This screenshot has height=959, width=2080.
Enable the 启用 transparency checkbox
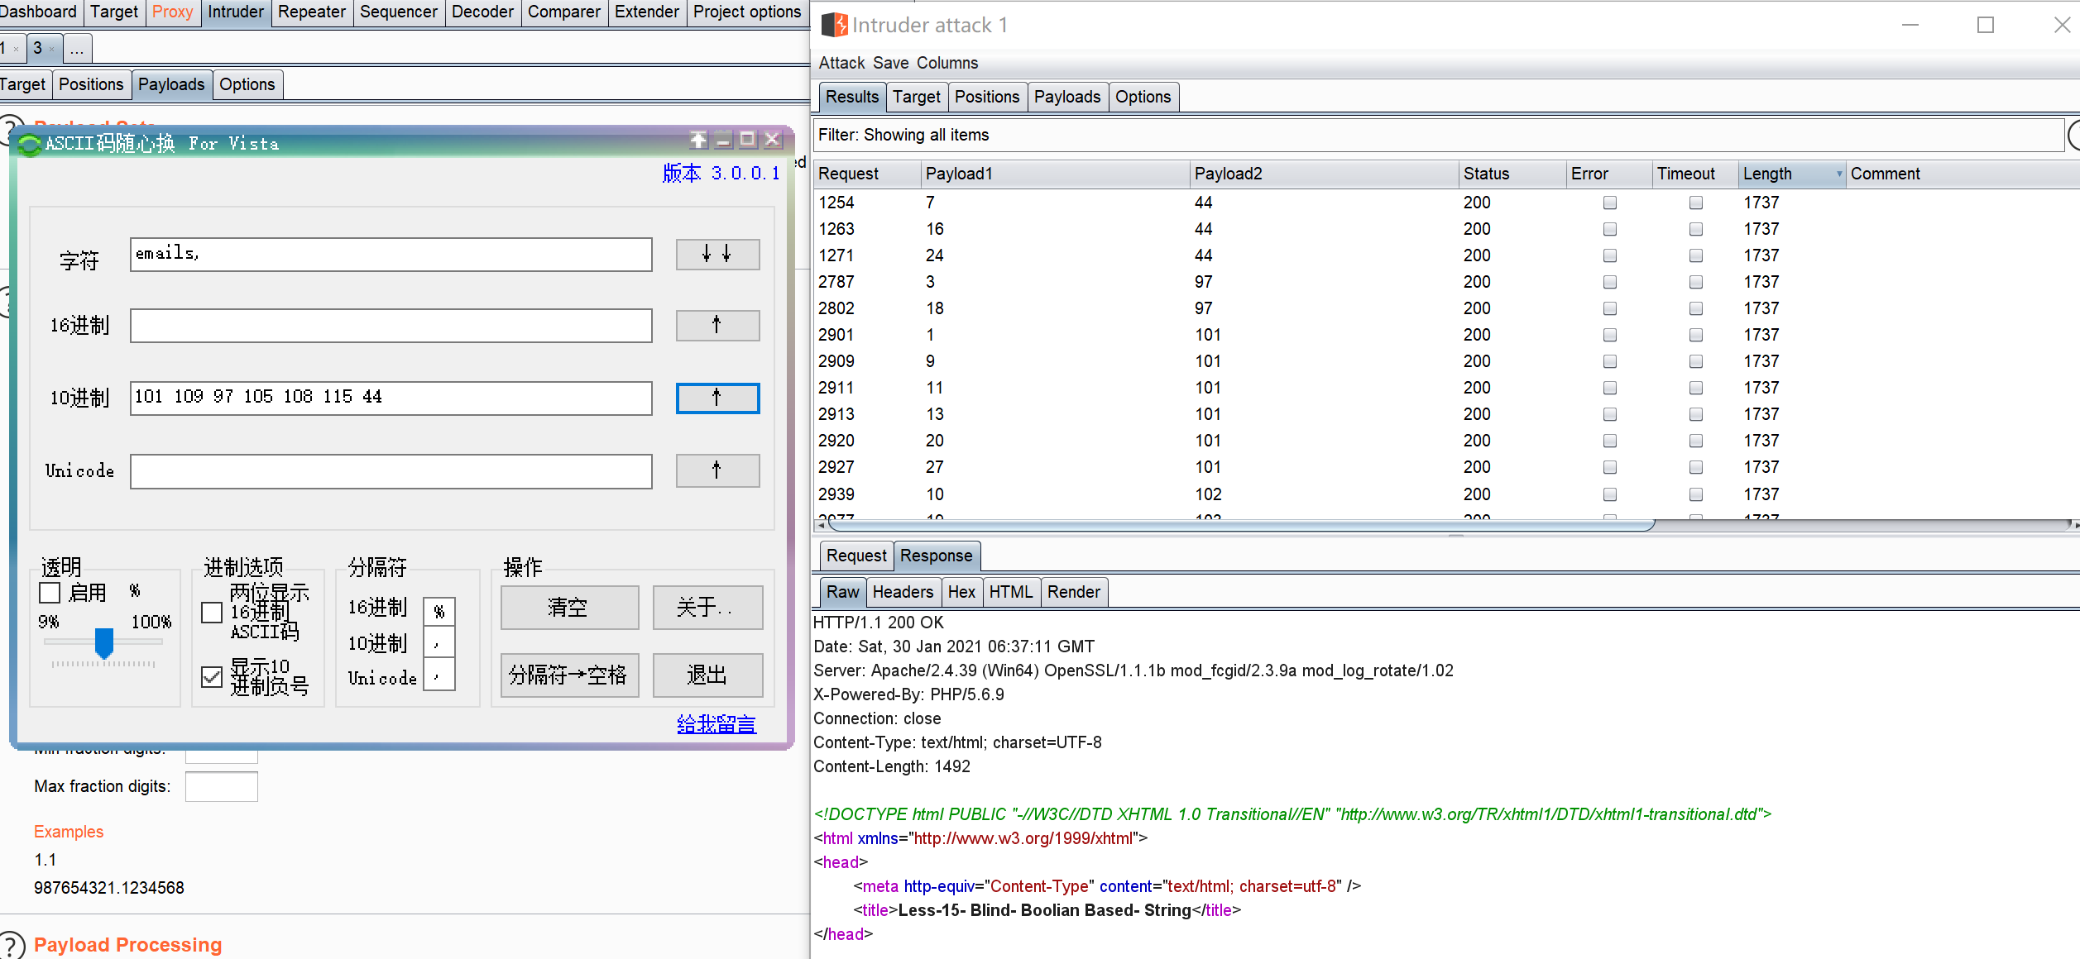click(x=50, y=593)
